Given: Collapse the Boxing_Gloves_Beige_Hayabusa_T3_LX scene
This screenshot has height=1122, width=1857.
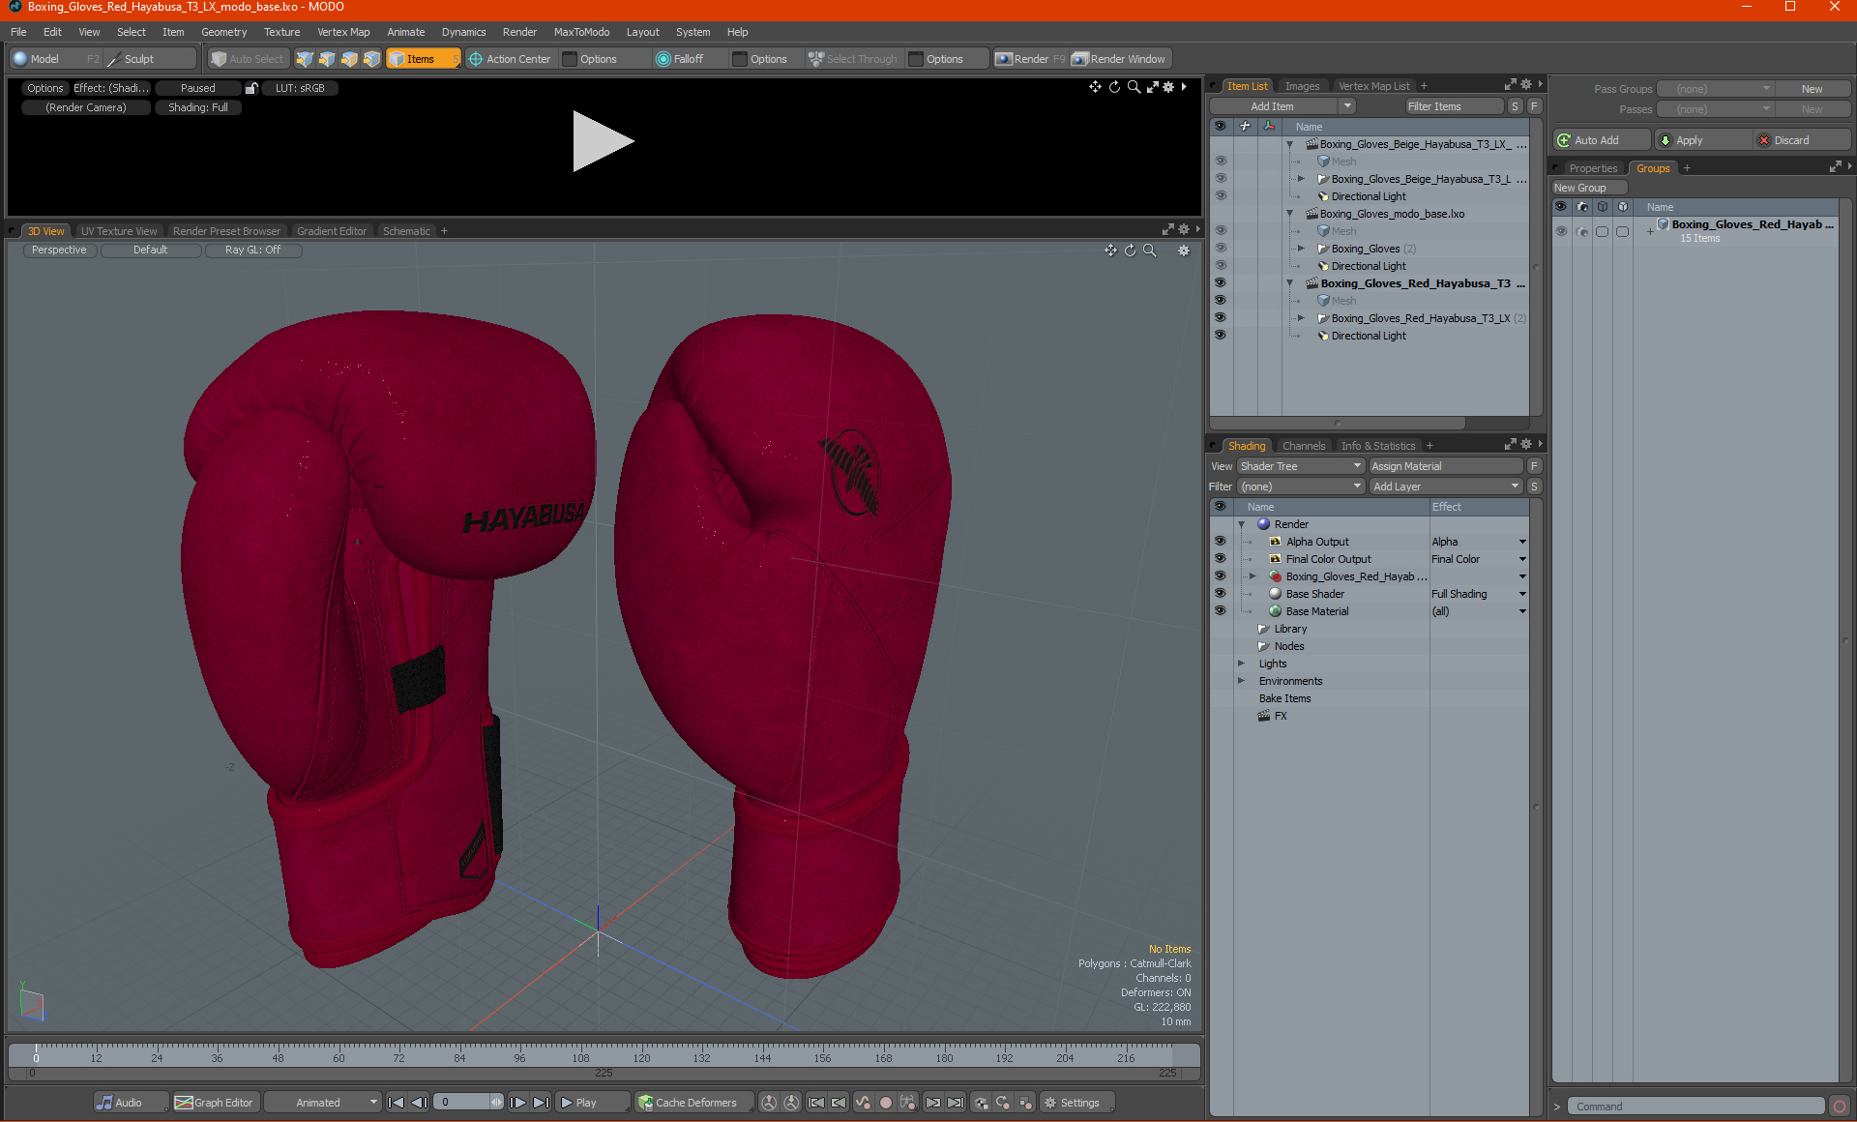Looking at the screenshot, I should (x=1290, y=144).
